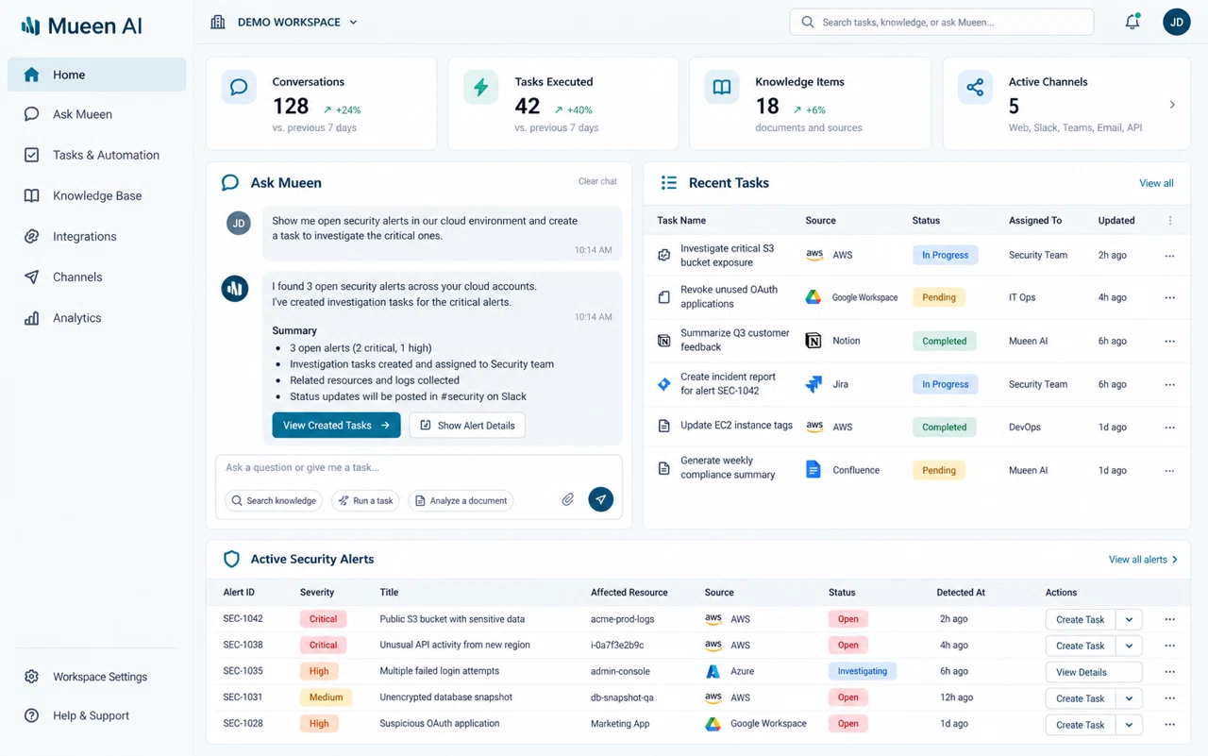The width and height of the screenshot is (1208, 756).
Task: Open more options for Investigate critical S3 task
Action: pos(1169,256)
